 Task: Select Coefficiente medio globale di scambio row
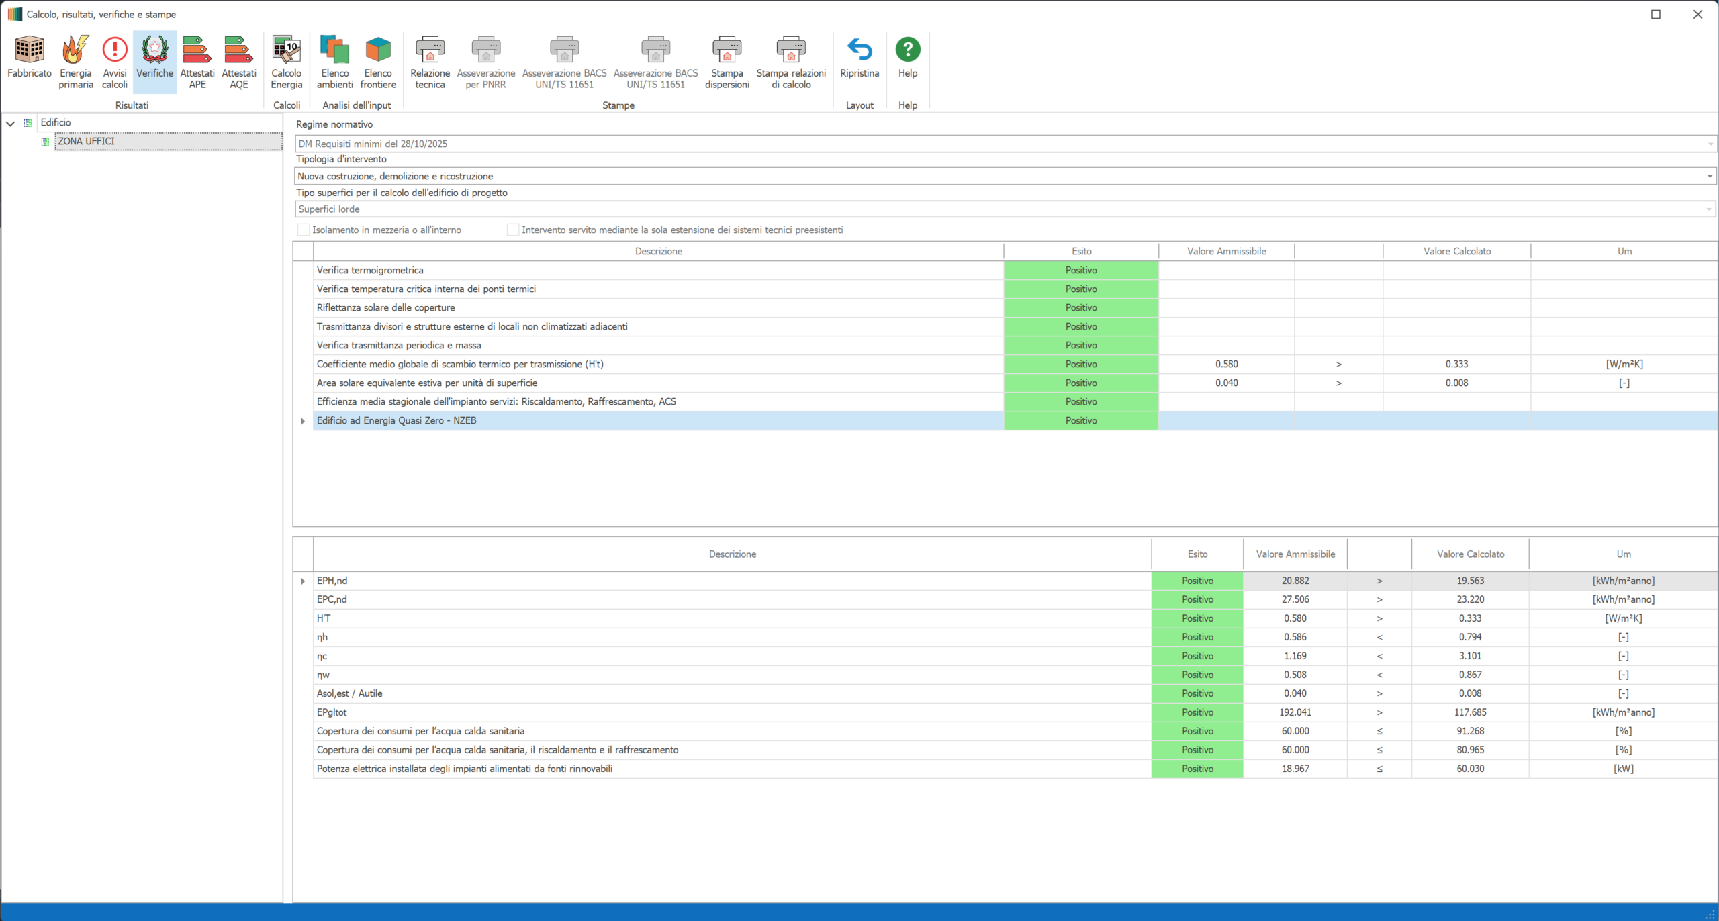pyautogui.click(x=1015, y=364)
